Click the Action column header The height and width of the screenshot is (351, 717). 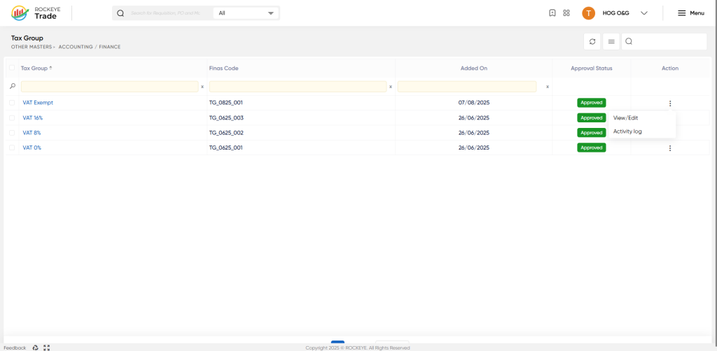pos(670,68)
